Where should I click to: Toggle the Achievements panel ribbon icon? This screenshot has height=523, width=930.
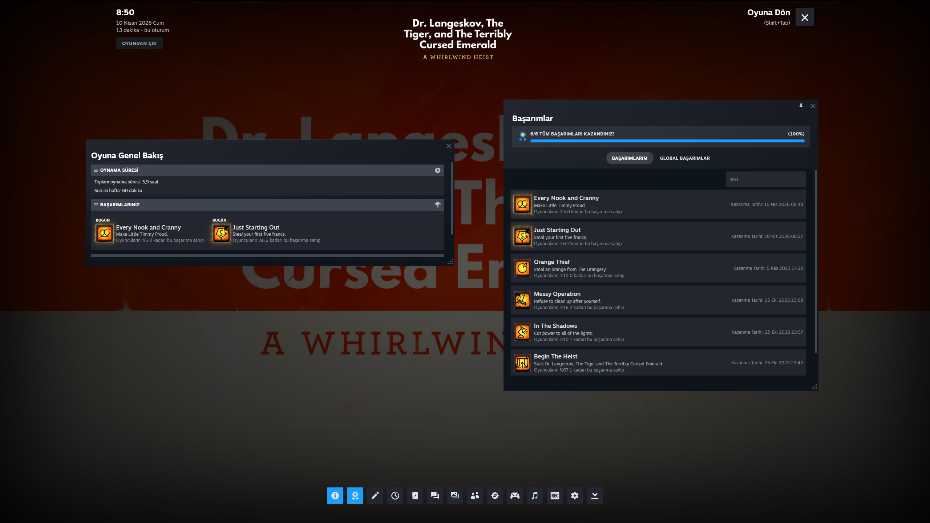tap(355, 495)
